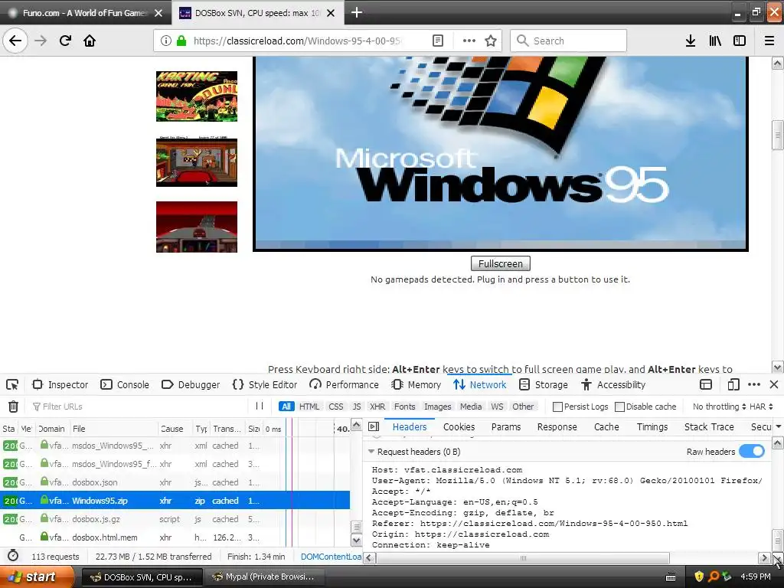Screen dimensions: 784x588
Task: Switch to Style Editor panel
Action: click(x=265, y=384)
